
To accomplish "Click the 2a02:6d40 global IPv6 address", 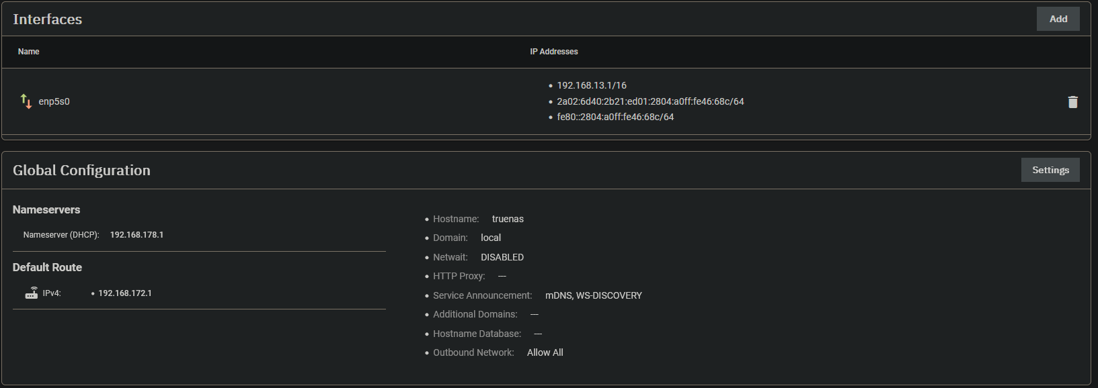I will (650, 101).
